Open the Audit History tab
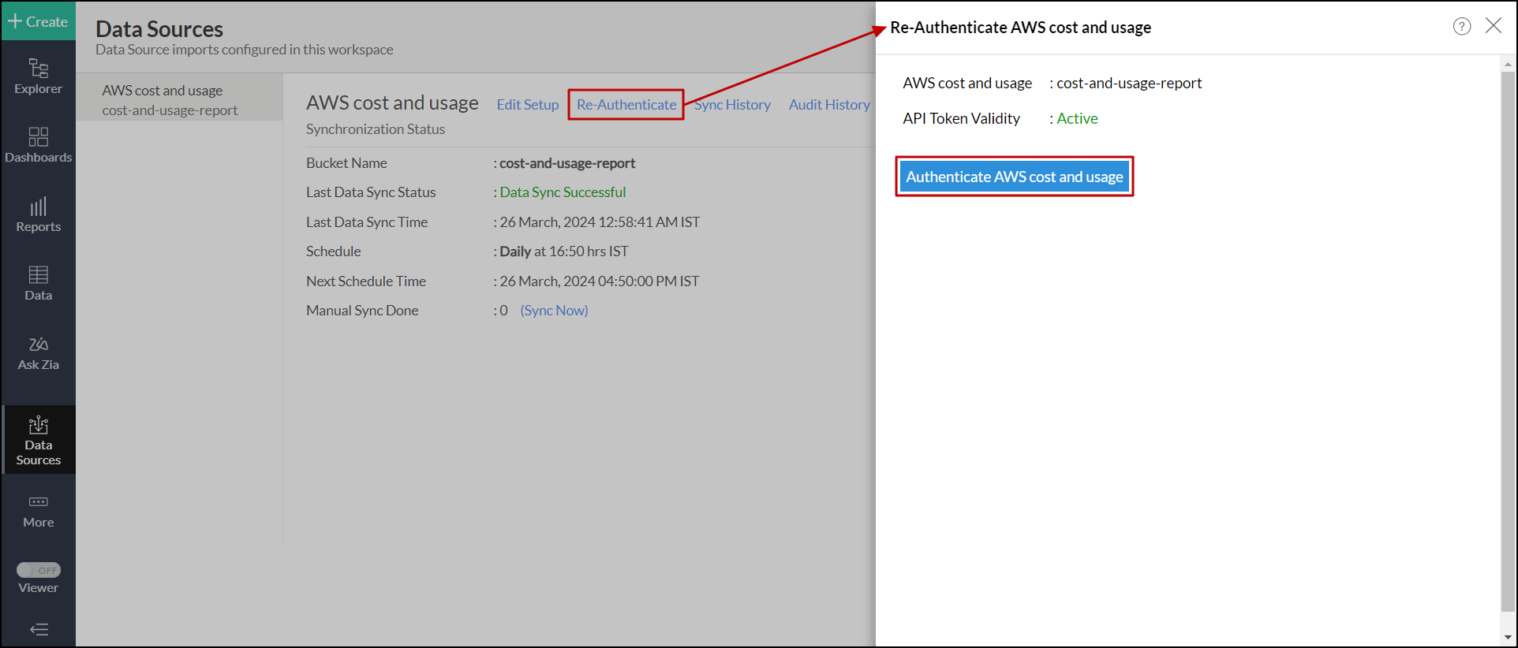The width and height of the screenshot is (1518, 648). [828, 105]
